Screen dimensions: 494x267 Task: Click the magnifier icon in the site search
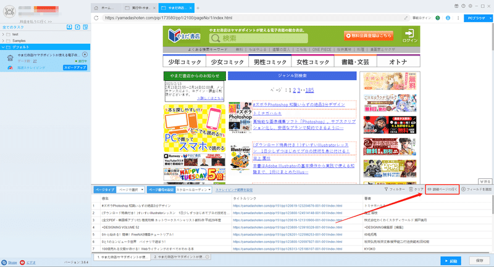(x=216, y=38)
